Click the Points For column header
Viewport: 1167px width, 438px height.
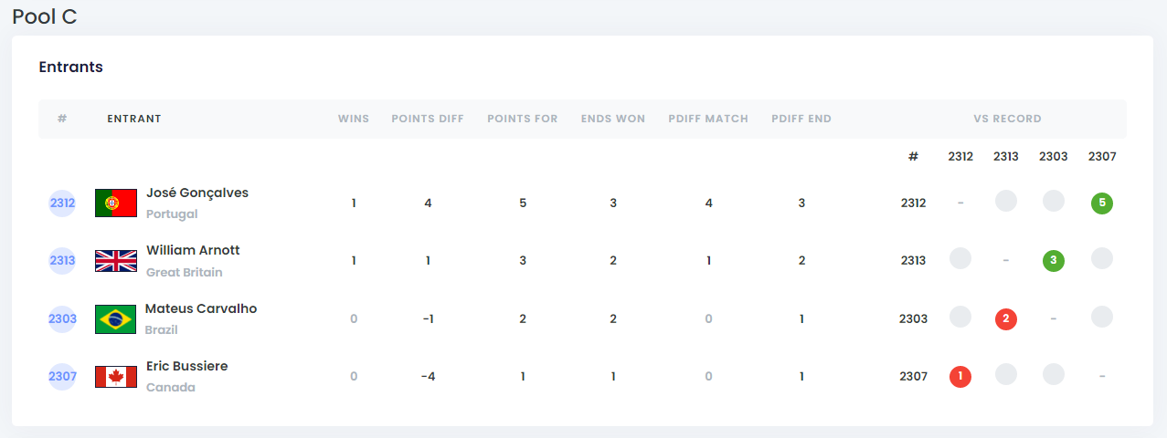523,119
